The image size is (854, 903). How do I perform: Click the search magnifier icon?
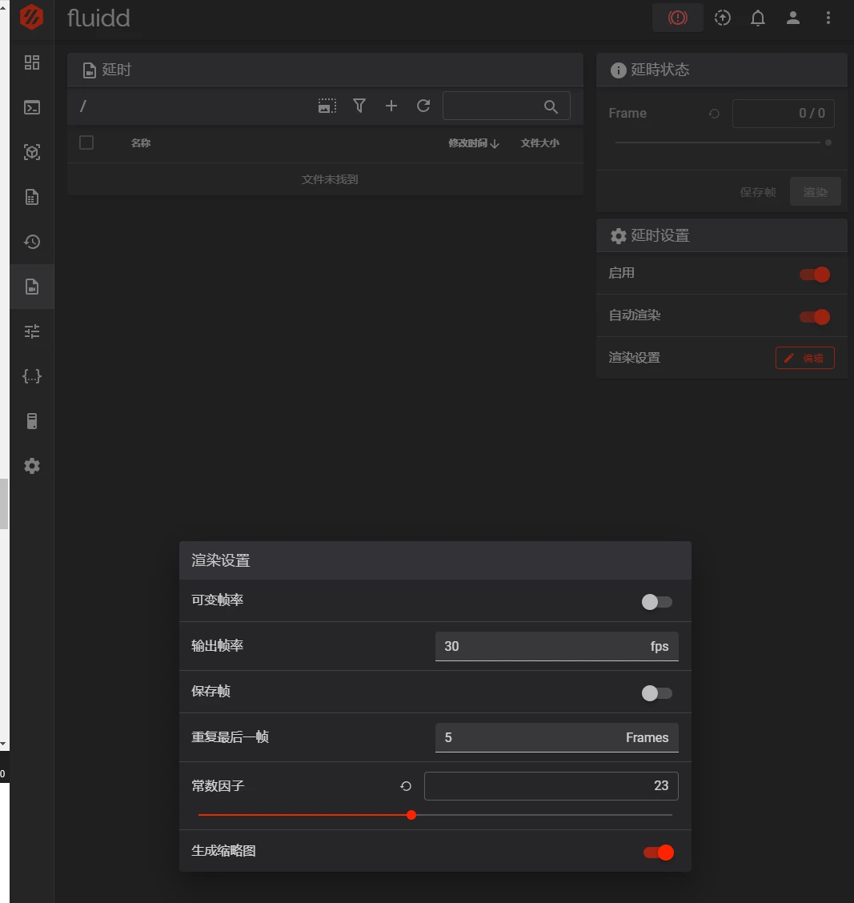pos(551,106)
